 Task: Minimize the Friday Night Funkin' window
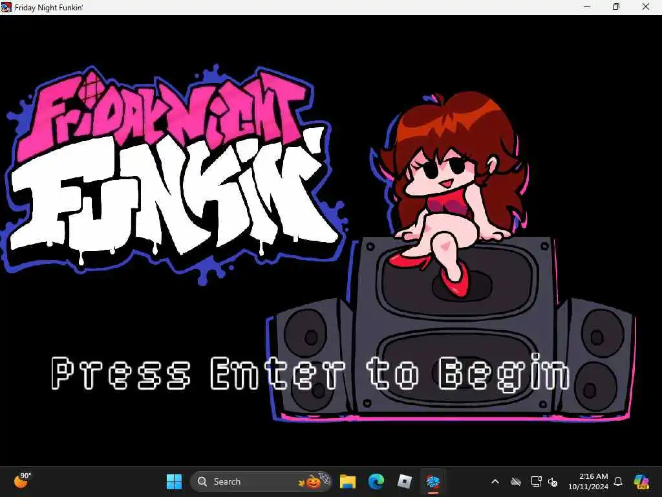pyautogui.click(x=587, y=6)
